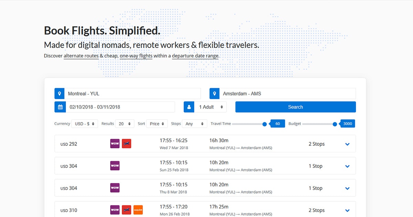413x217 pixels.
Task: Click the passenger icon beside 1 Adult
Action: [189, 107]
